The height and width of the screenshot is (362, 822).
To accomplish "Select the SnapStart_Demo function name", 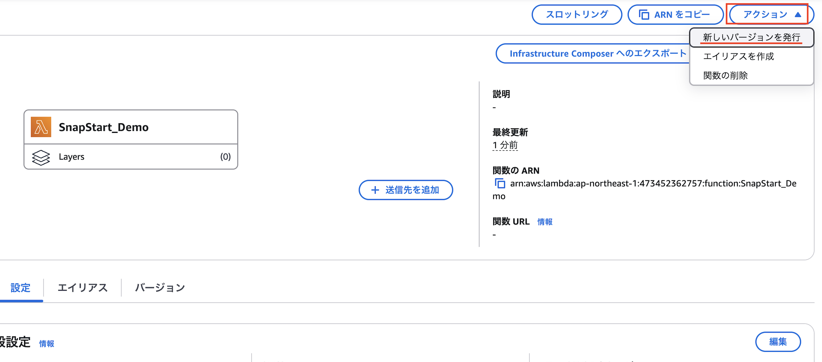I will coord(104,127).
